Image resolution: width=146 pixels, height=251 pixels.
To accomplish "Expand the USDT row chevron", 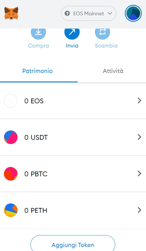I will click(x=140, y=137).
